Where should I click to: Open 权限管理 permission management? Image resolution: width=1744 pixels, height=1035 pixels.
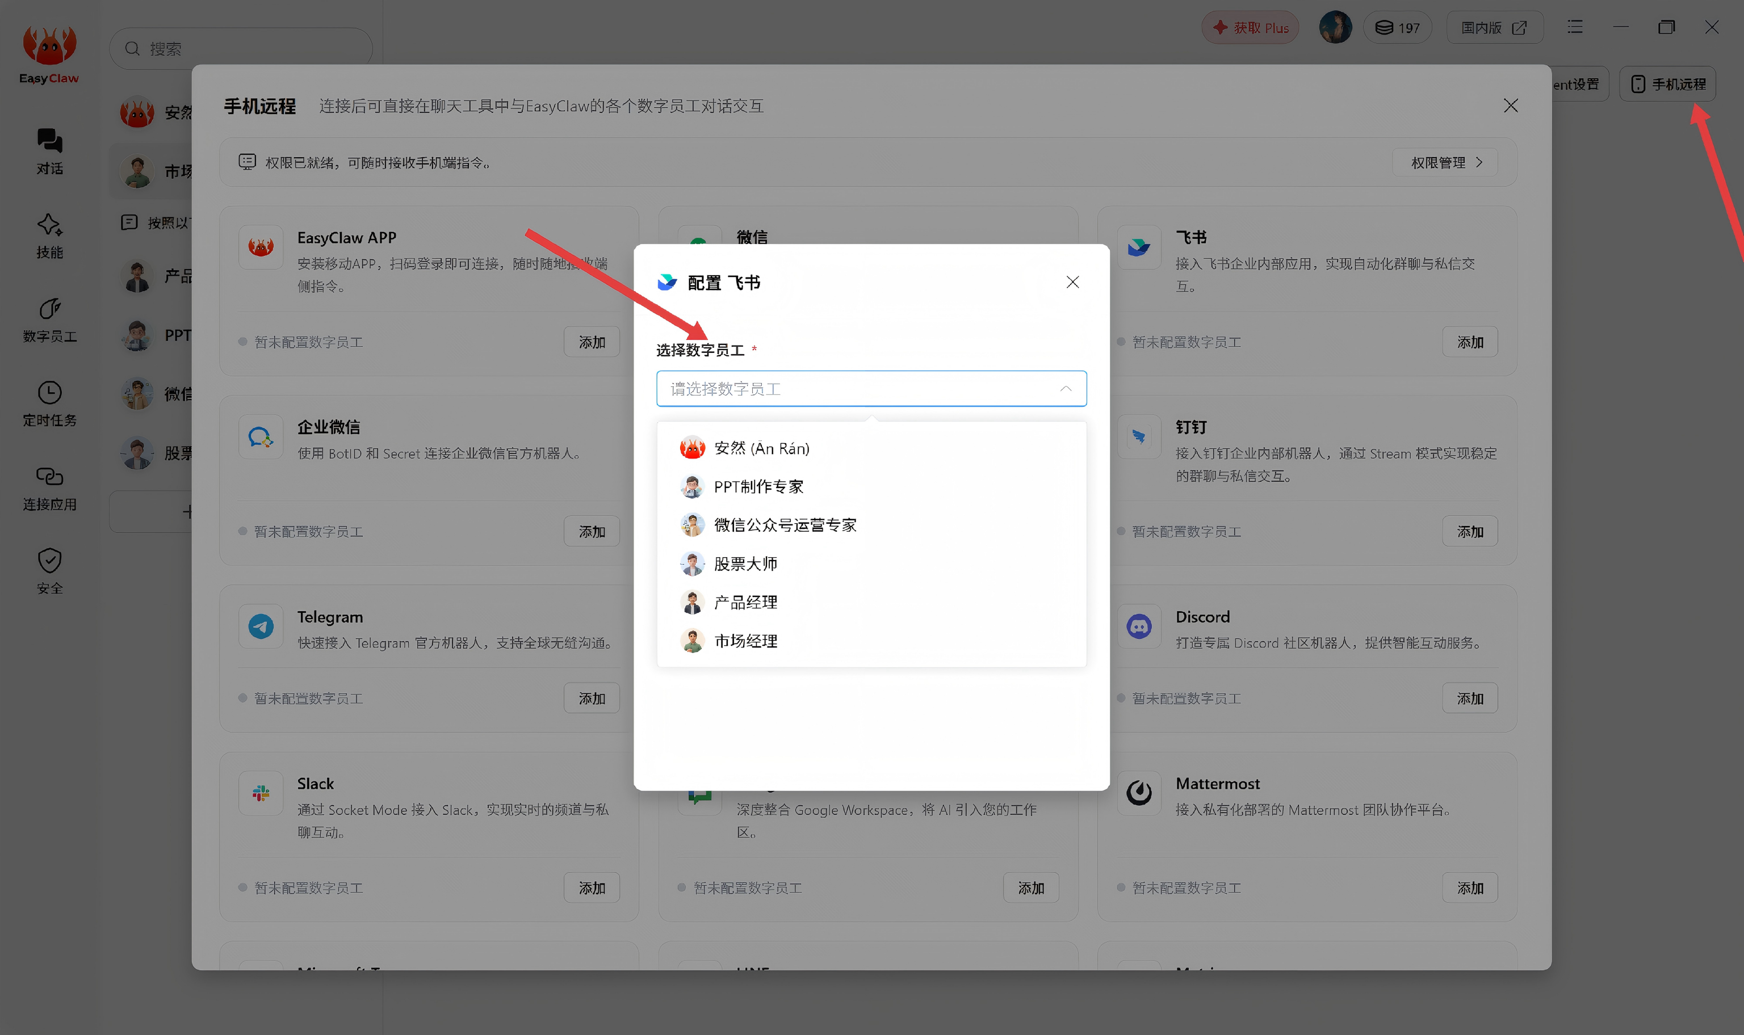1445,162
